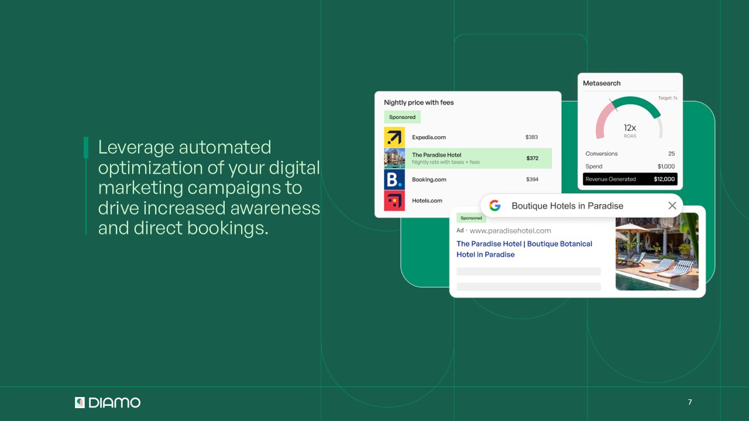Screen dimensions: 749x421
Task: Click the Revenue Generated label
Action: pos(611,179)
